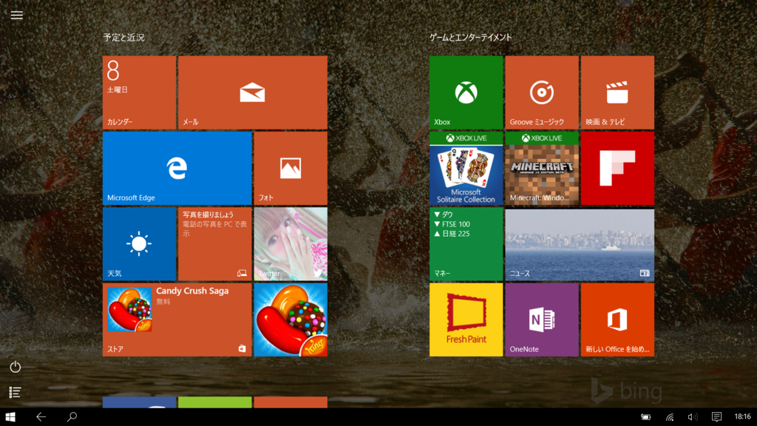Open the News tile with harbor photo

click(x=580, y=244)
